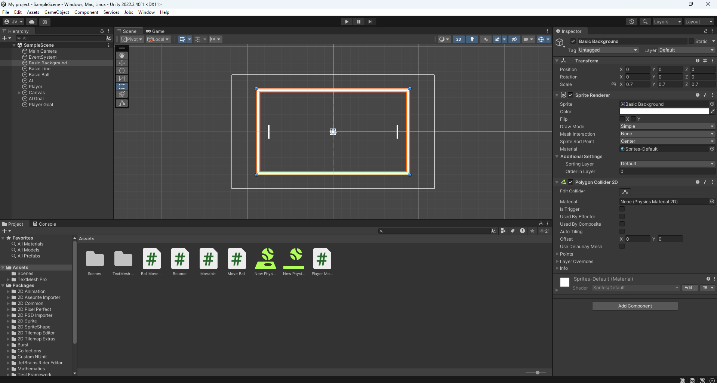Select the Rotate tool
The image size is (717, 383).
click(122, 71)
